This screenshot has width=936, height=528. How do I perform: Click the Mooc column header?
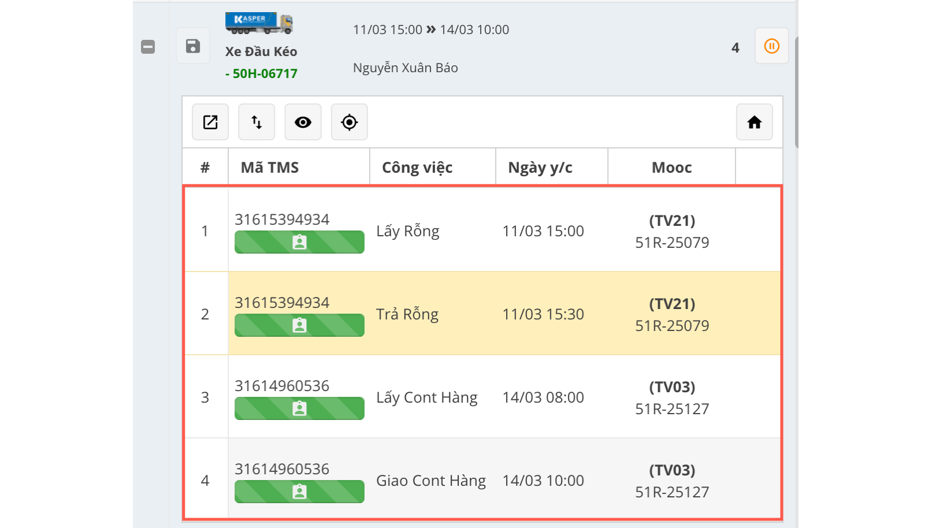[x=671, y=168]
